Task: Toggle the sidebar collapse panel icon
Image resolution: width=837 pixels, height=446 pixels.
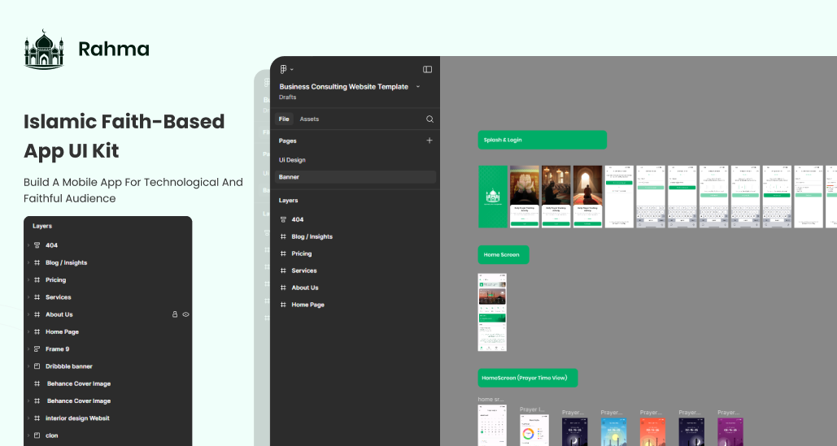Action: click(427, 70)
